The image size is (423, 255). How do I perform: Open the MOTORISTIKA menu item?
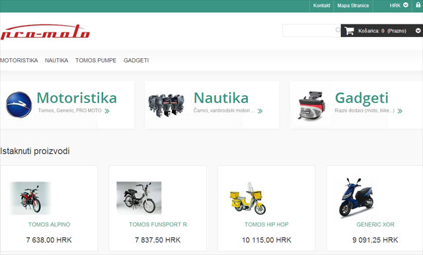(x=19, y=60)
